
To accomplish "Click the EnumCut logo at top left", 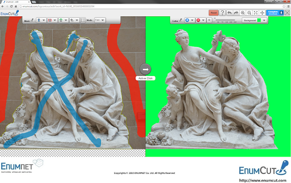I will 10,13.
